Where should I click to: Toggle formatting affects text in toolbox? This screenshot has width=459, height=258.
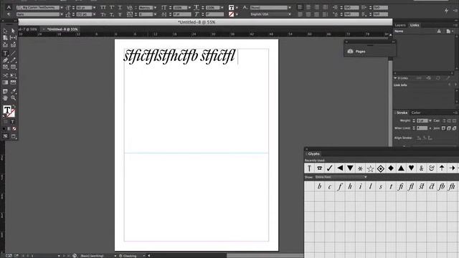[x=13, y=121]
